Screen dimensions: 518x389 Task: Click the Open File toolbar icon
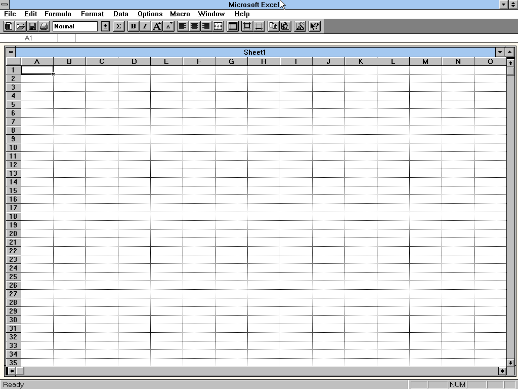point(20,26)
